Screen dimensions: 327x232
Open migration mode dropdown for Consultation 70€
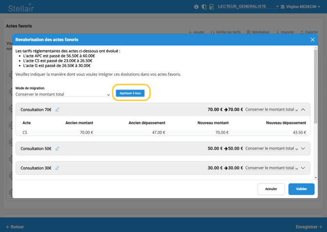[271, 110]
